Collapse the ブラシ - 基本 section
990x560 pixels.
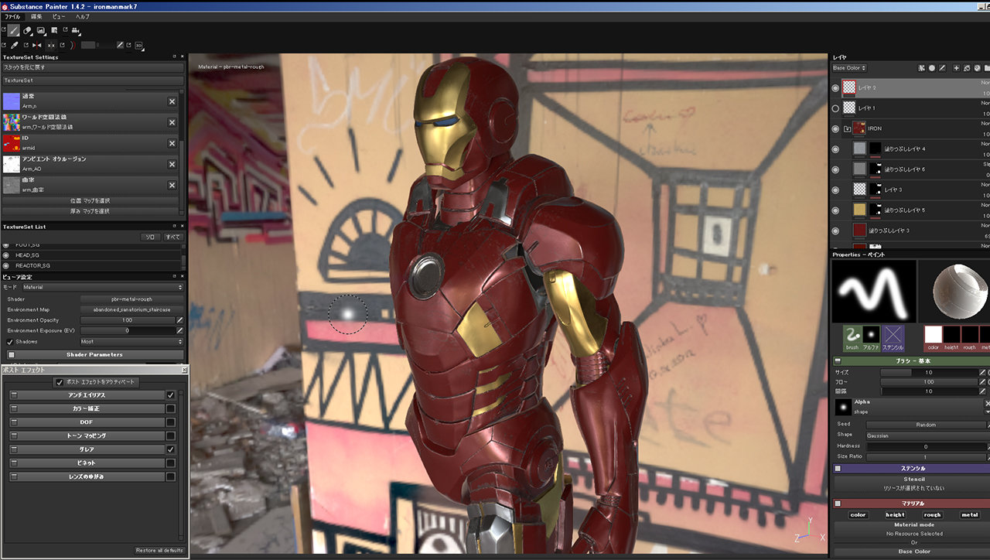coord(838,361)
